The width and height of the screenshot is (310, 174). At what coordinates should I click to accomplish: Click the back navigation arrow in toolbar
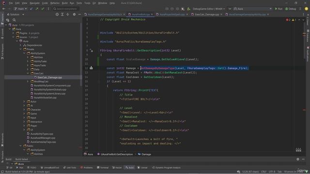coord(4,9)
